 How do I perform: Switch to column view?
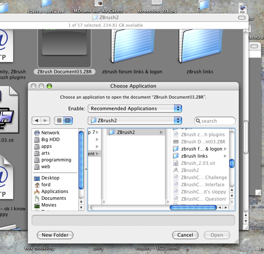tap(68, 120)
